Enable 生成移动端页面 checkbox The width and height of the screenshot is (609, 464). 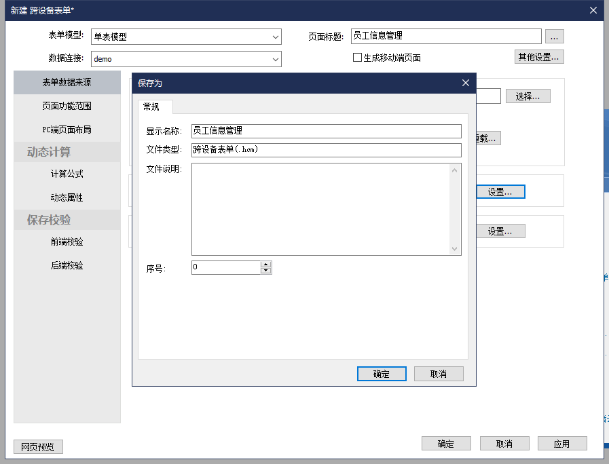coord(357,58)
